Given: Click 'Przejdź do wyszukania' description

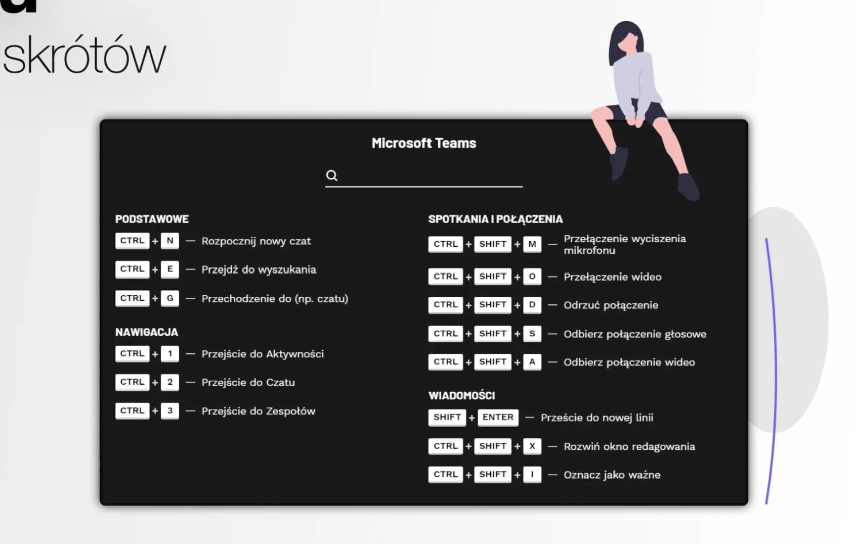Looking at the screenshot, I should click(x=259, y=269).
